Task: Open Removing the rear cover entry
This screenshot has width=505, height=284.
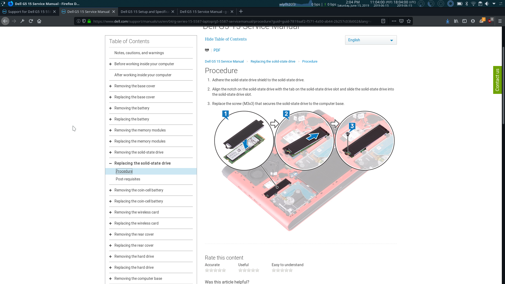Action: (134, 234)
